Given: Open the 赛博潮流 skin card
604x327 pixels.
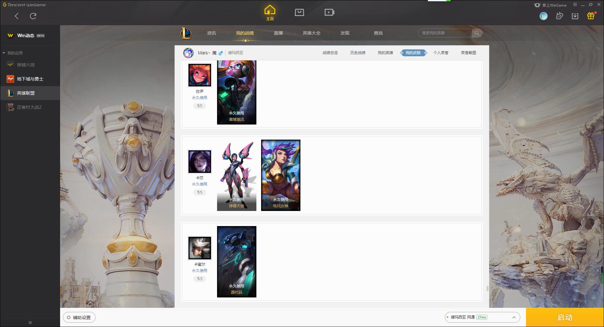Looking at the screenshot, I should click(237, 92).
